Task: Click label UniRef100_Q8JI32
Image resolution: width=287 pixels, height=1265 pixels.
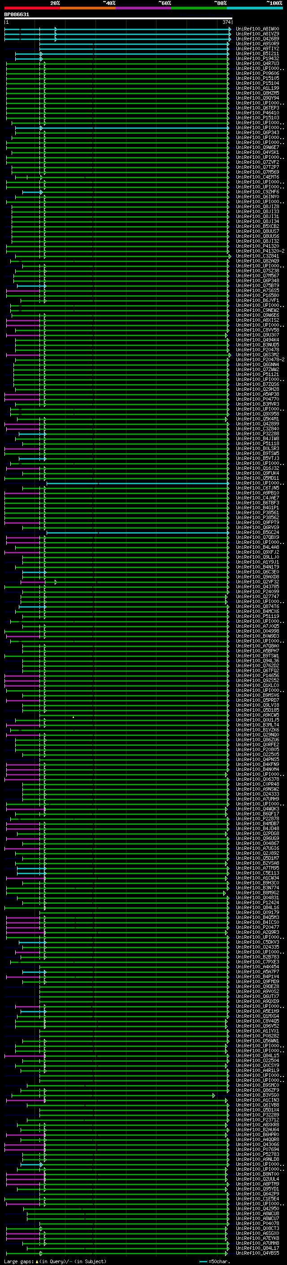Action: pos(257,241)
